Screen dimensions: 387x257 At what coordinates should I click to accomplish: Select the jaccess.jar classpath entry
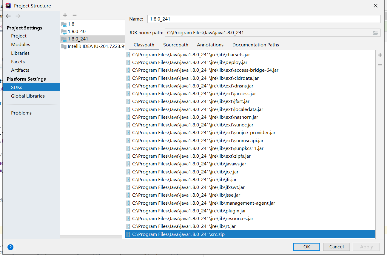tap(250, 94)
